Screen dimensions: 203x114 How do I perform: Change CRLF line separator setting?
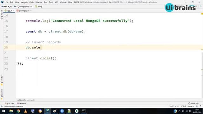pyautogui.click(x=177, y=106)
